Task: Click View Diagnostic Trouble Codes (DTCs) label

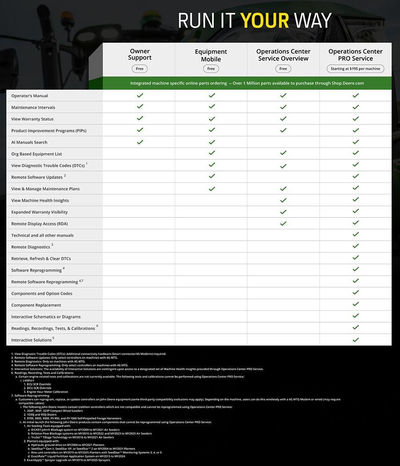Action: point(49,165)
